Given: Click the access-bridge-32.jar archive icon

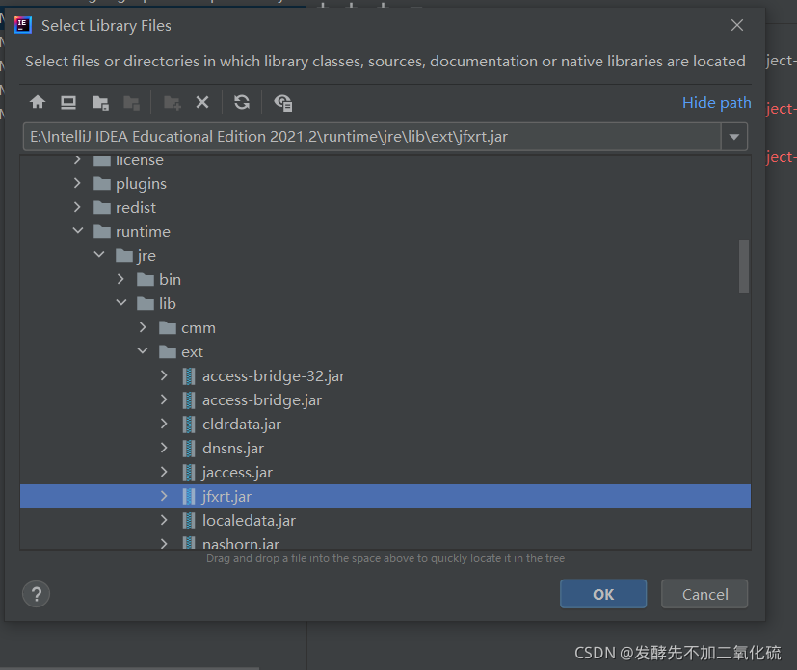Looking at the screenshot, I should 189,376.
